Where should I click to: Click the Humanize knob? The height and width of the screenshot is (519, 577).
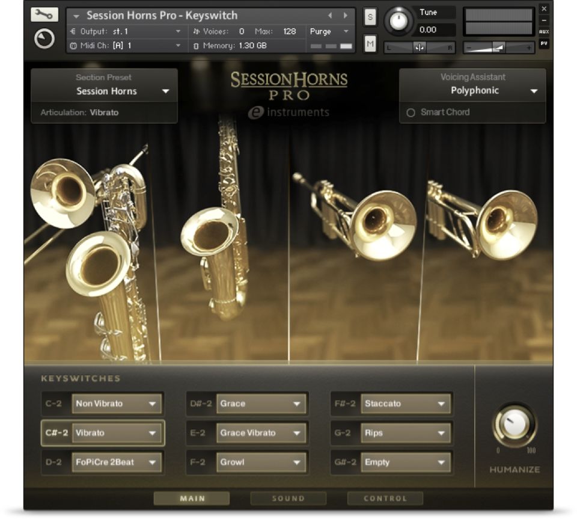pos(514,425)
